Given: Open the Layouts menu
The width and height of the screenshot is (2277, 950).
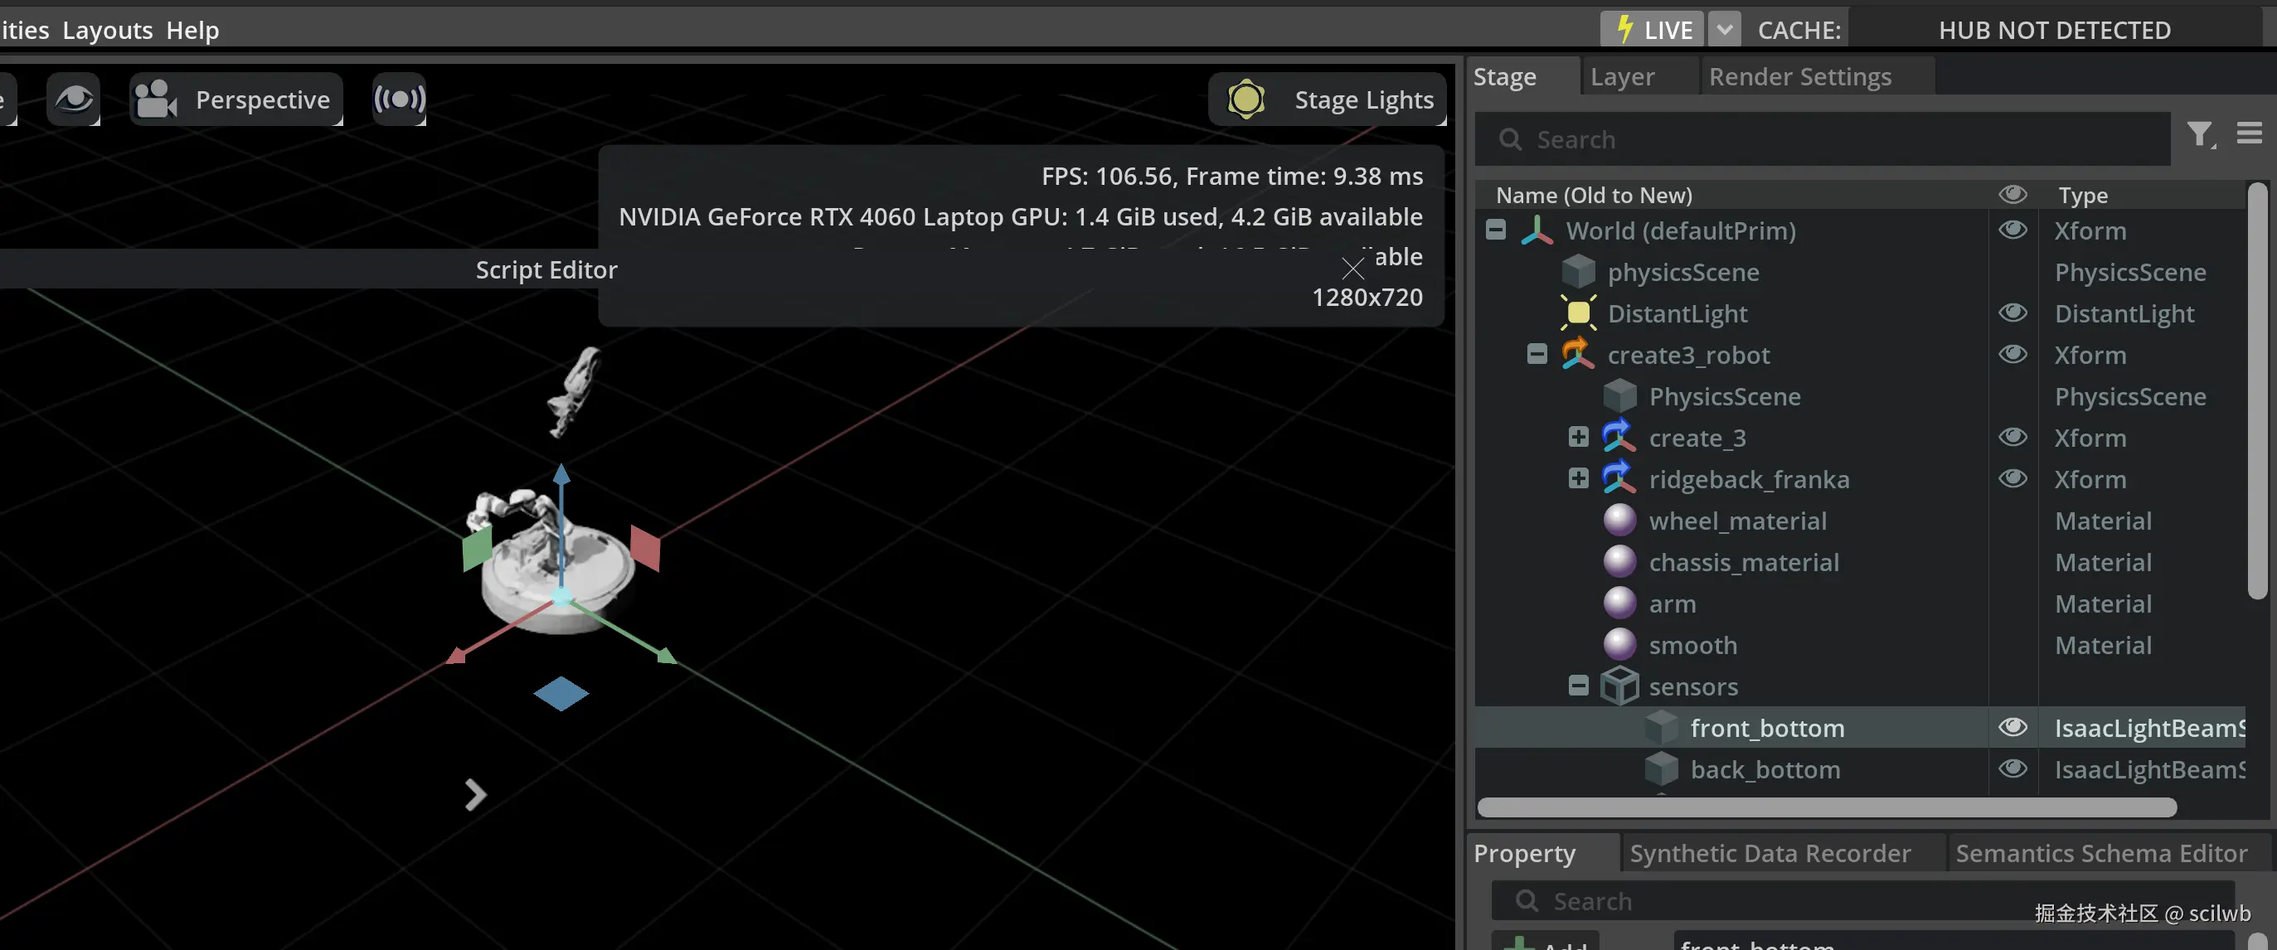Looking at the screenshot, I should [107, 30].
